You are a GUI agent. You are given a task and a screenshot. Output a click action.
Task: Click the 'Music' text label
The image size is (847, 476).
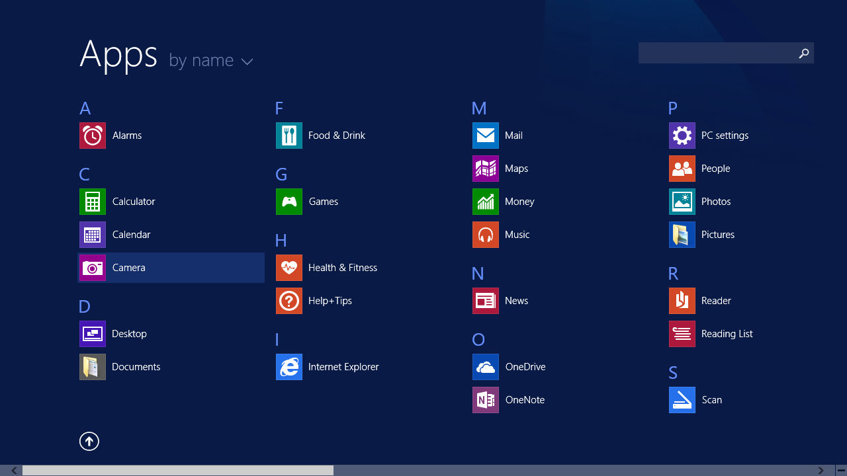point(517,235)
